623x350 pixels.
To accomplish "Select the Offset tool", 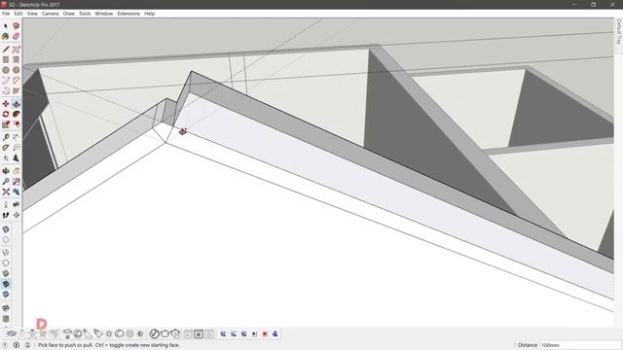I will [16, 124].
